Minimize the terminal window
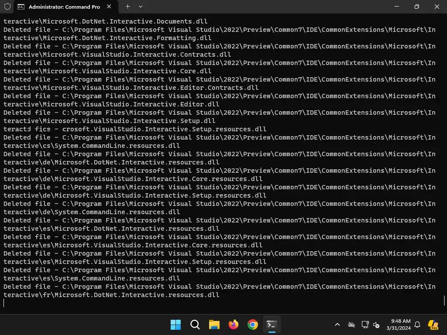Screen dimensions: 447x335 [396, 6]
